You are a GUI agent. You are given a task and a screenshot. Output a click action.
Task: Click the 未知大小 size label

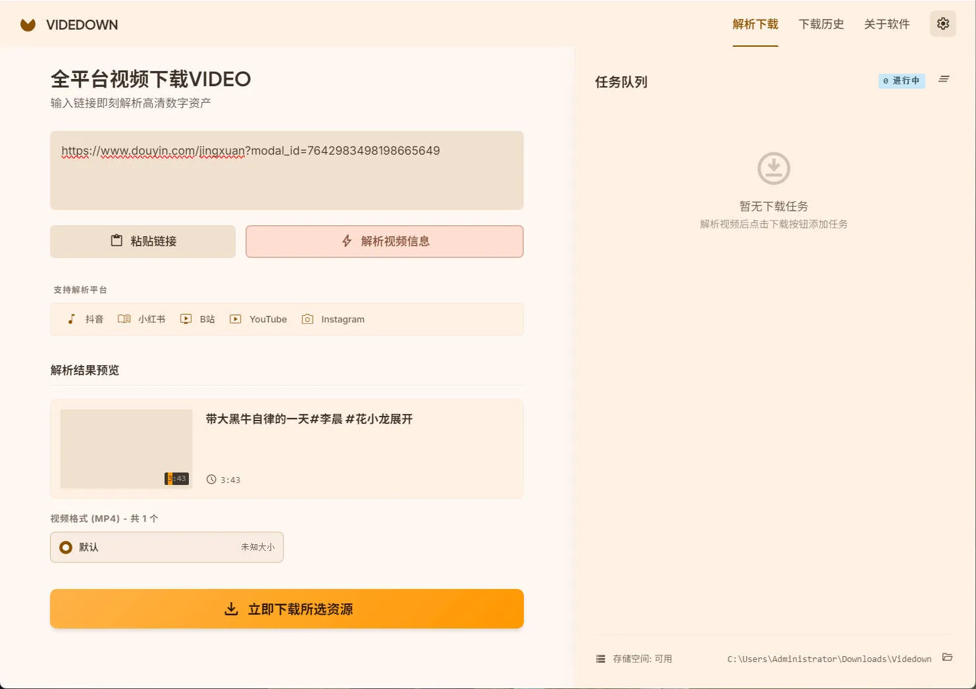tap(258, 548)
